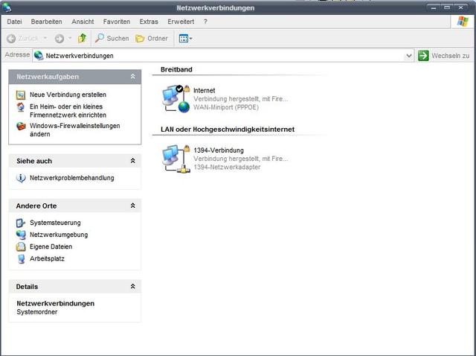This screenshot has width=476, height=356.
Task: Open the Erweitert menu
Action: 181,22
